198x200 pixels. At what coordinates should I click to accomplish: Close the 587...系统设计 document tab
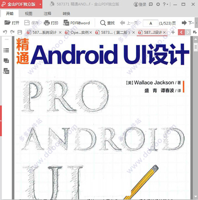click(x=60, y=32)
